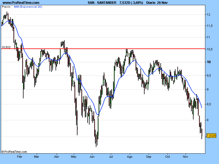Viewport: 219px width, 164px height.
Task: Click the 8,5 price axis value
Action: click(x=209, y=104)
